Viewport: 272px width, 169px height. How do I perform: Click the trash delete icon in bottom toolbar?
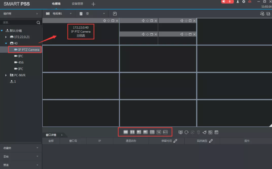click(x=198, y=132)
